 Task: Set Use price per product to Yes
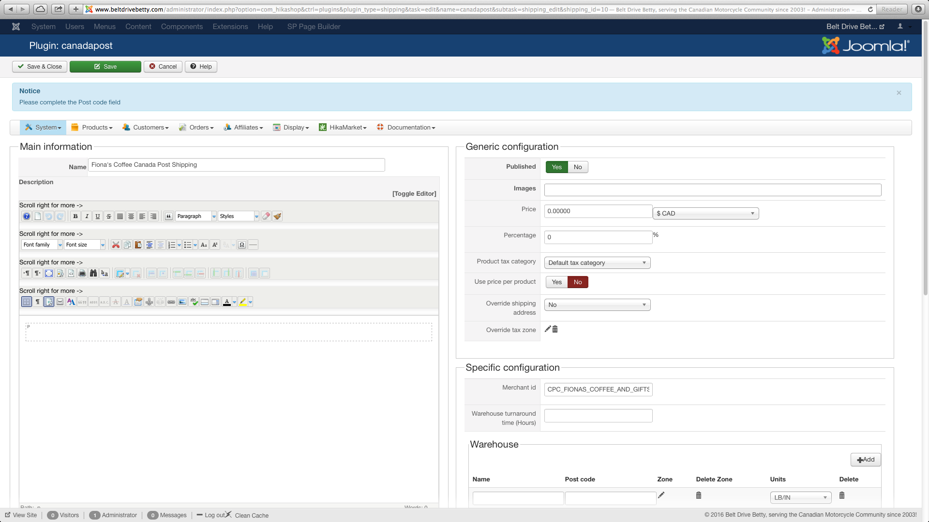click(556, 282)
